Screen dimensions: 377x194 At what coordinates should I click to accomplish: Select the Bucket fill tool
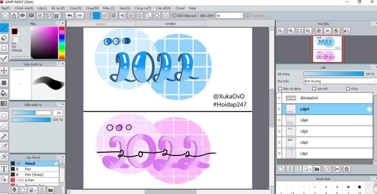(4, 93)
